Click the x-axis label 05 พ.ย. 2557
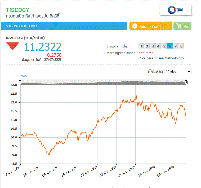The image size is (201, 188). click(x=51, y=171)
